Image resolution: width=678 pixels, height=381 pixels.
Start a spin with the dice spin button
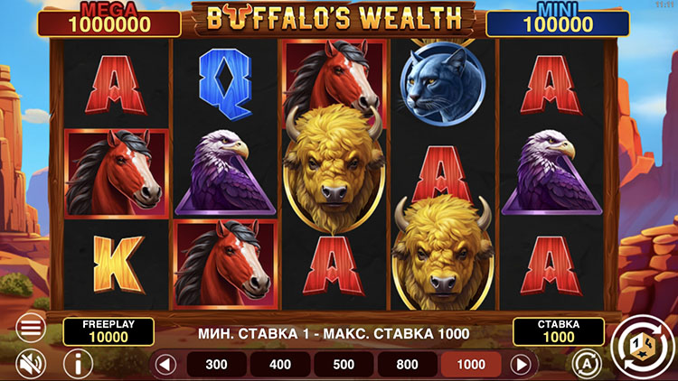tap(643, 346)
